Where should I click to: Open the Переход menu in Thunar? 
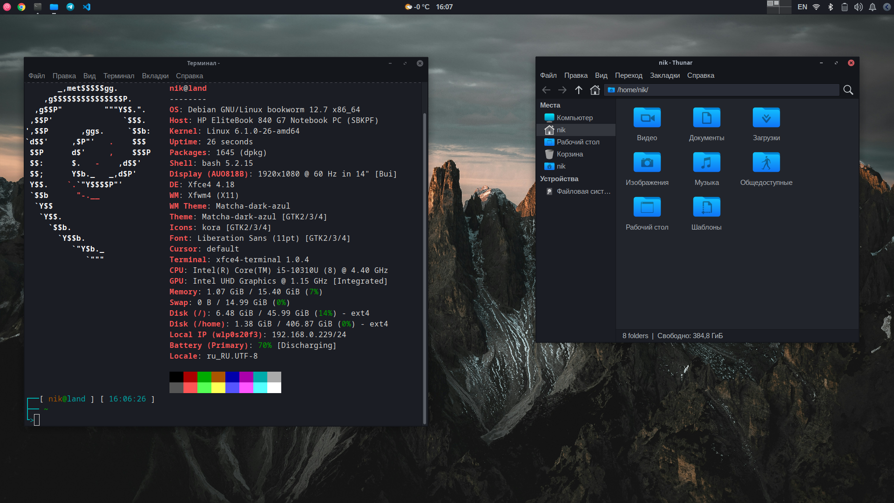tap(628, 75)
